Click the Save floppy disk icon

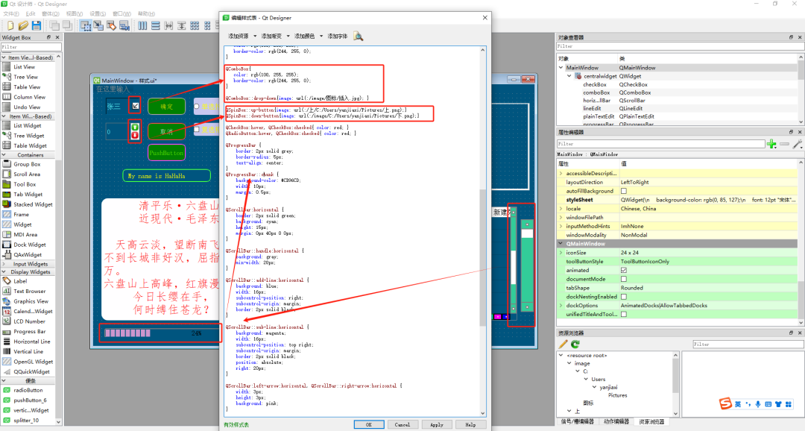pos(37,25)
